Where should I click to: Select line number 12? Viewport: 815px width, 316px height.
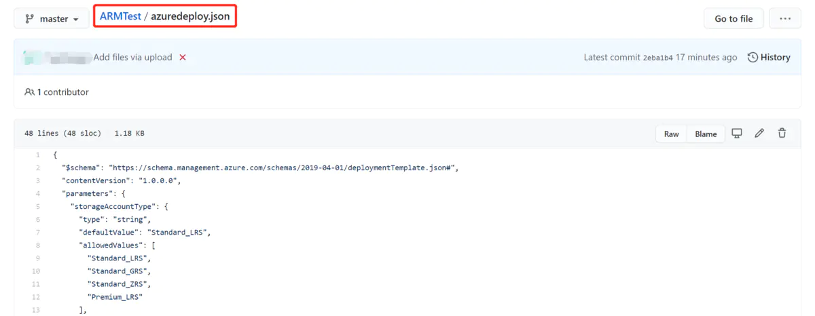tap(37, 297)
